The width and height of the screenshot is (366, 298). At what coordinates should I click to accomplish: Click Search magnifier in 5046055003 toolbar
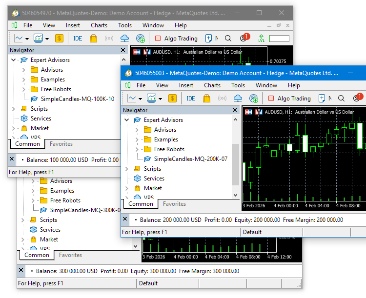click(341, 98)
